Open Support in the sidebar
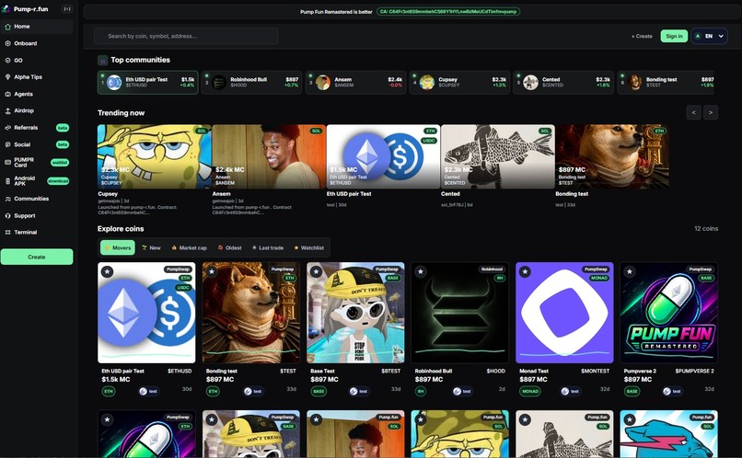Viewport: 742px width, 458px height. [x=37, y=215]
